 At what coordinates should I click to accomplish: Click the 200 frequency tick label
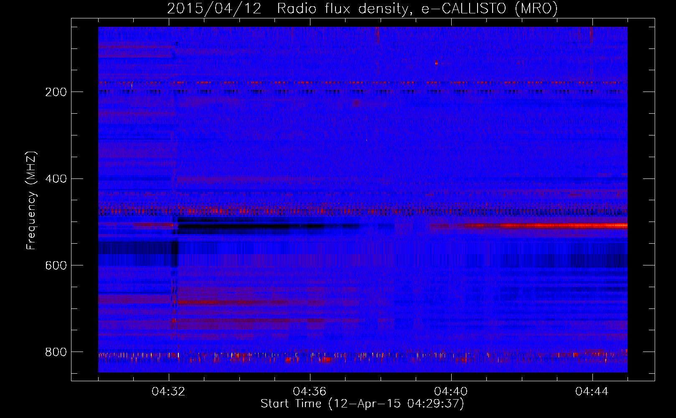56,92
